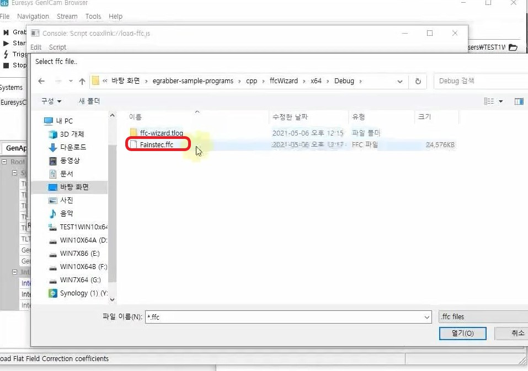
Task: Sort files by 수정한 날짜 column
Action: point(290,117)
